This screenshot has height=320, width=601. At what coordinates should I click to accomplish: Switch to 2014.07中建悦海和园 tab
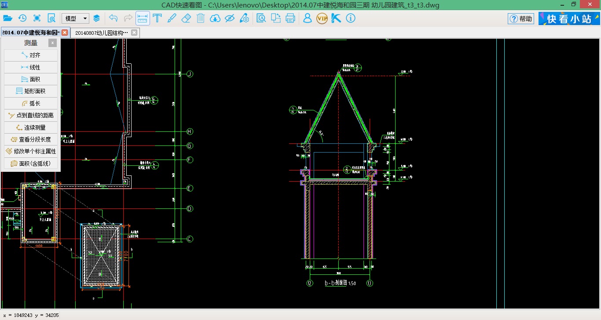click(x=31, y=33)
